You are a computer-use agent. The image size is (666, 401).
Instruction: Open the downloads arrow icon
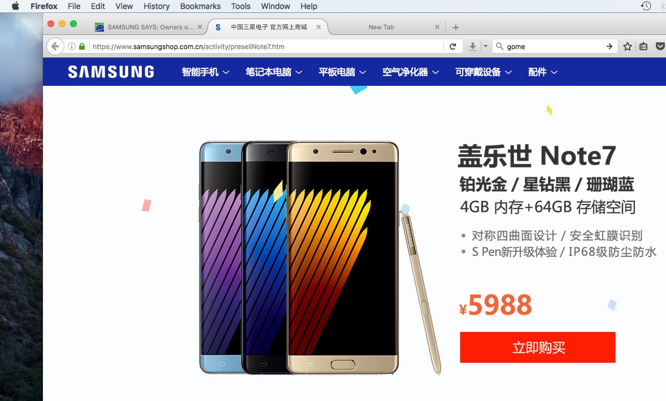click(x=472, y=46)
